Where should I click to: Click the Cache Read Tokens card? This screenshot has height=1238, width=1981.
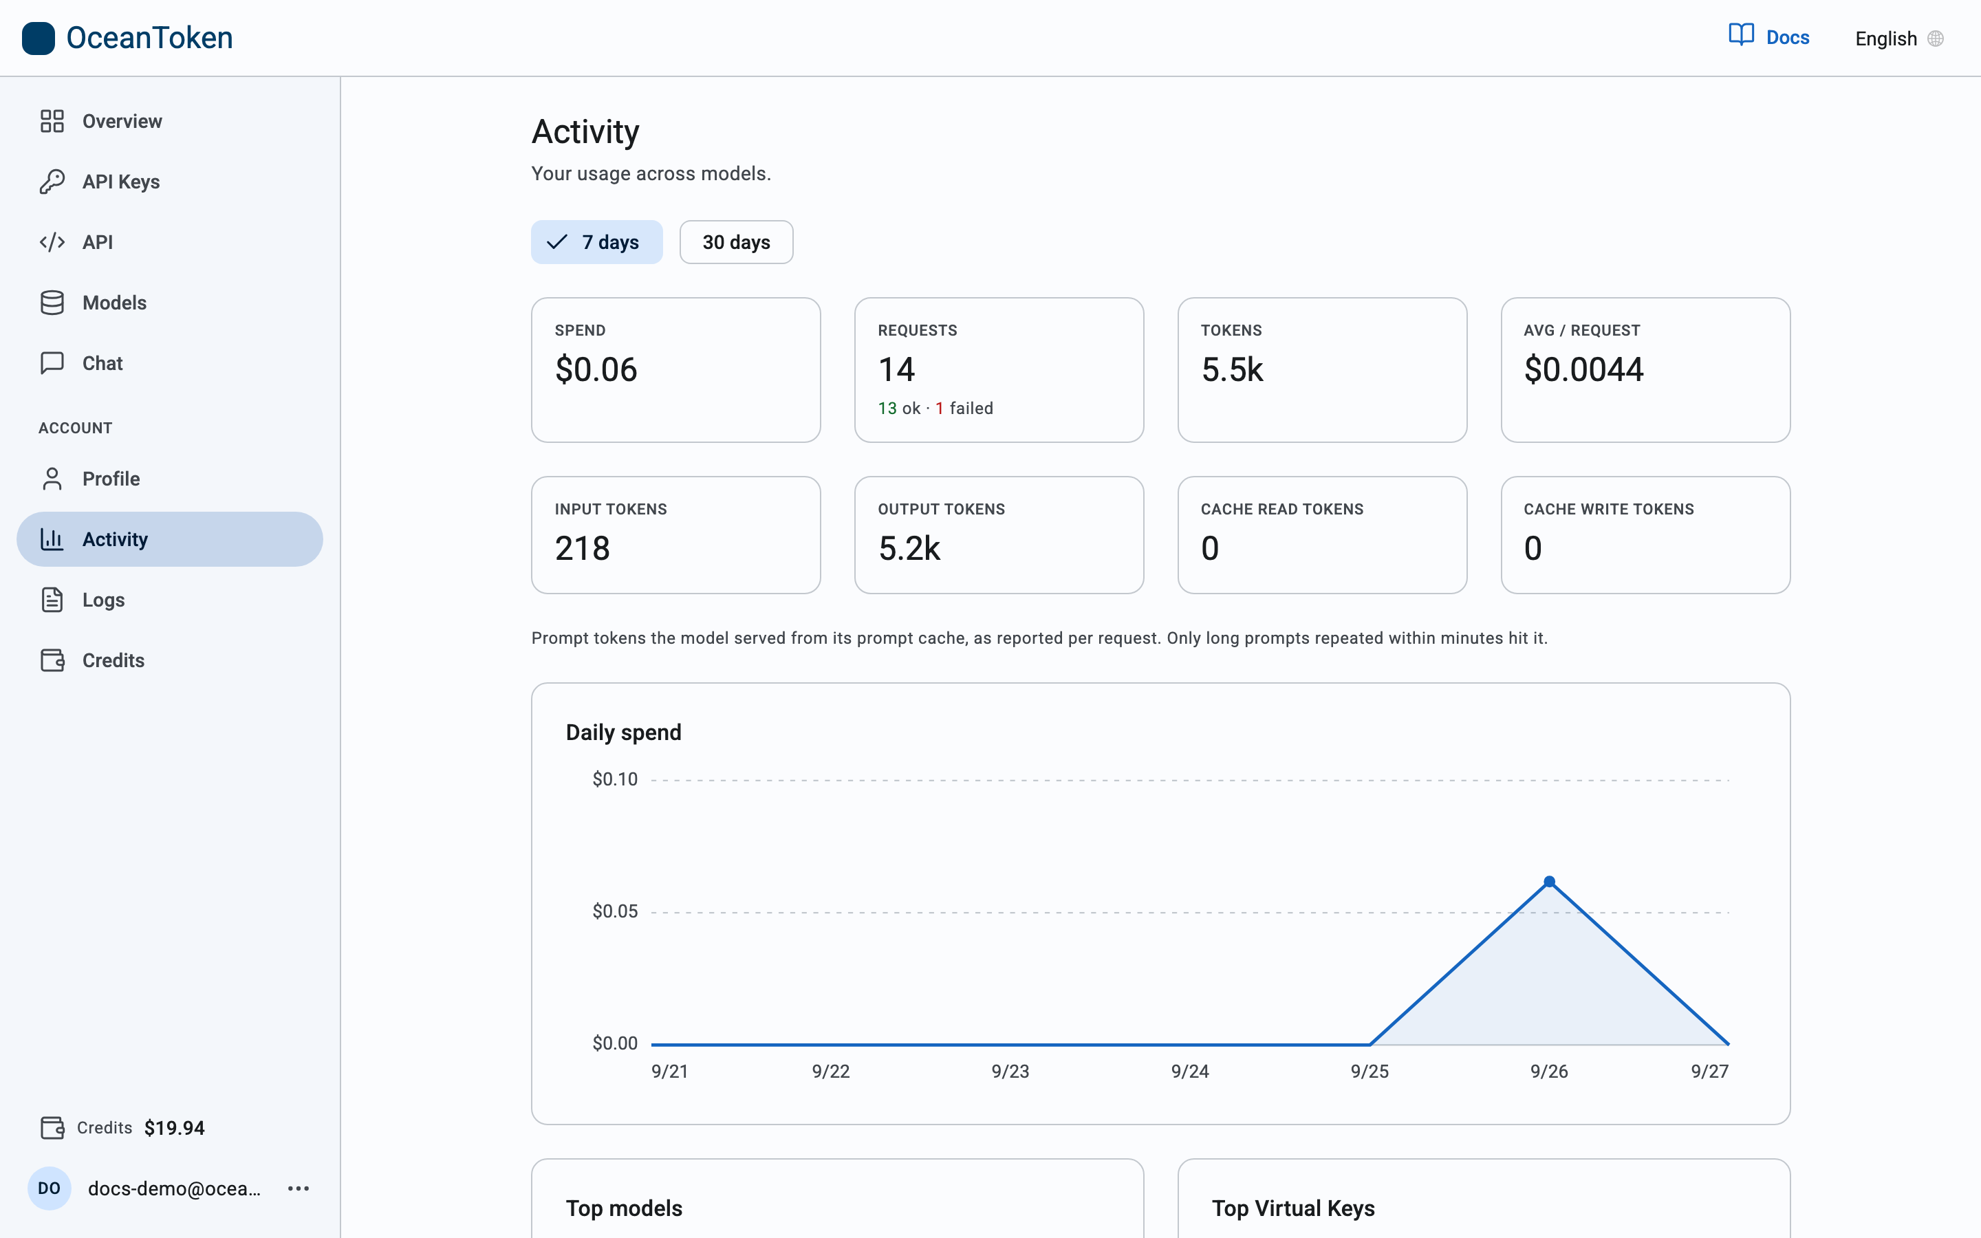click(x=1322, y=534)
